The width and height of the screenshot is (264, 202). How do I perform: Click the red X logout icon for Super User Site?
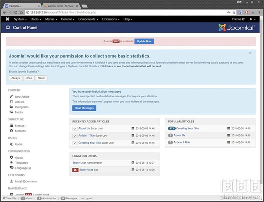click(x=75, y=170)
